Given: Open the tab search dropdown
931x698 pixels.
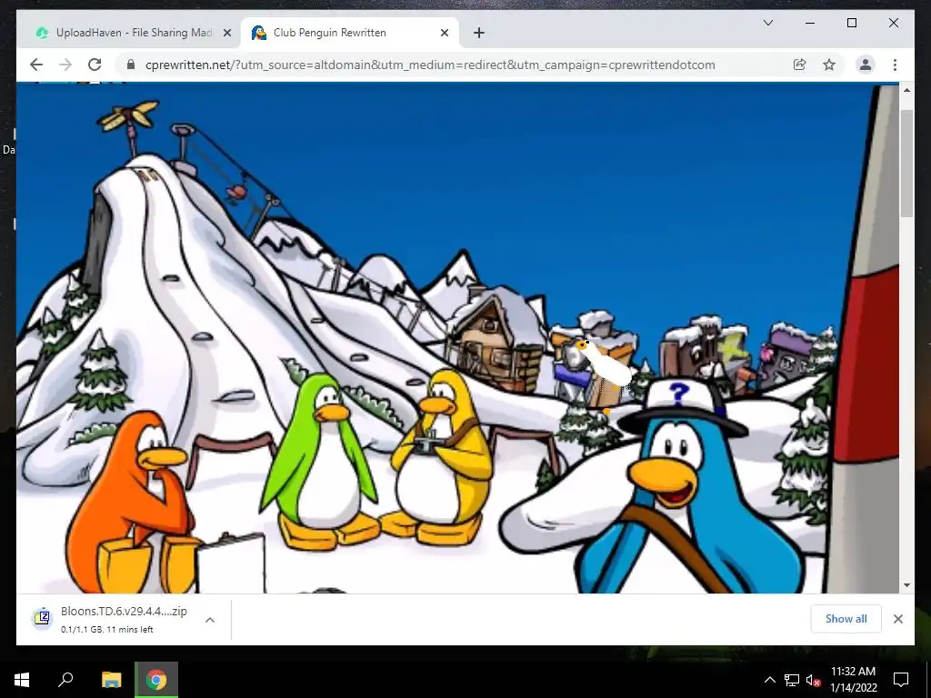Looking at the screenshot, I should (x=767, y=23).
